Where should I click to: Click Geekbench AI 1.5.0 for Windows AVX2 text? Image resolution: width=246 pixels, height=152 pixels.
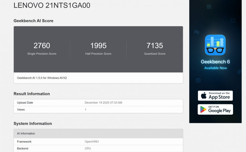pos(44,78)
